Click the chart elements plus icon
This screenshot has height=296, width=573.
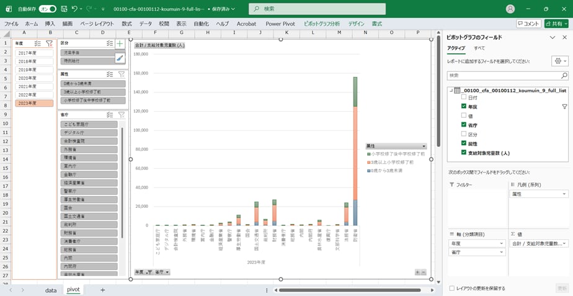coord(120,44)
